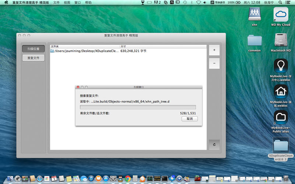Image resolution: width=295 pixels, height=184 pixels.
Task: Open iTunes from the Dock
Action: (91, 178)
